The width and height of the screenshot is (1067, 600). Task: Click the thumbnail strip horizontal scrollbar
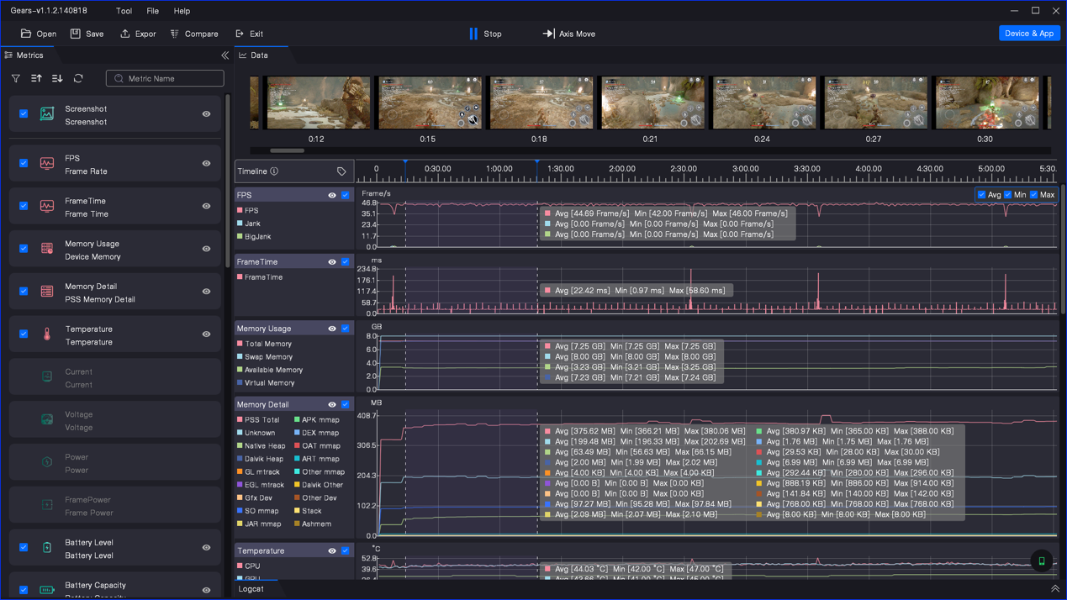[288, 150]
